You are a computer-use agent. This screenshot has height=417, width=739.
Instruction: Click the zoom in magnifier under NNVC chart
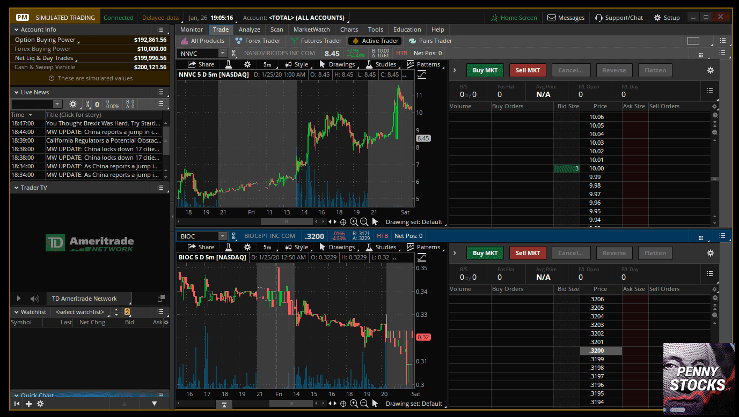(x=354, y=221)
